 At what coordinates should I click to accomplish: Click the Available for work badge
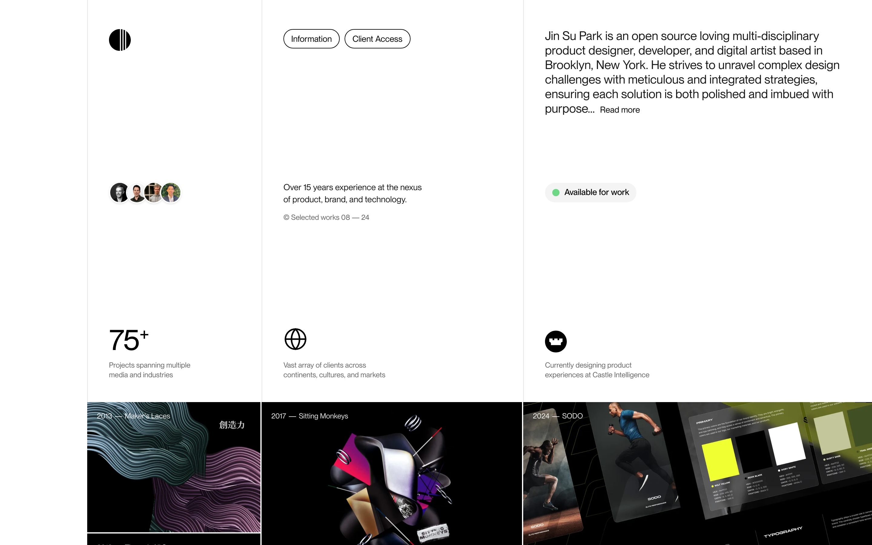click(x=590, y=193)
